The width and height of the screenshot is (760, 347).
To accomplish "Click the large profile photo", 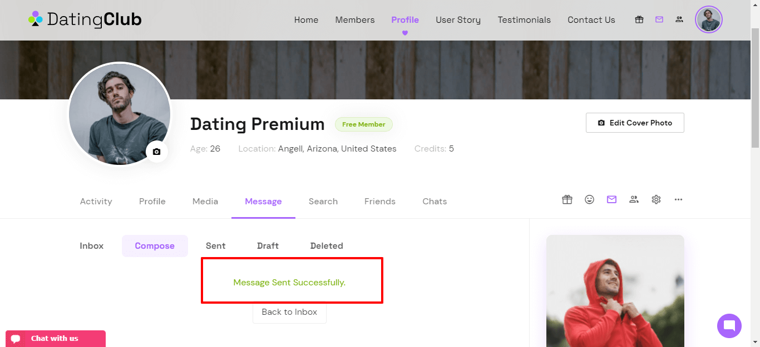I will (x=120, y=114).
